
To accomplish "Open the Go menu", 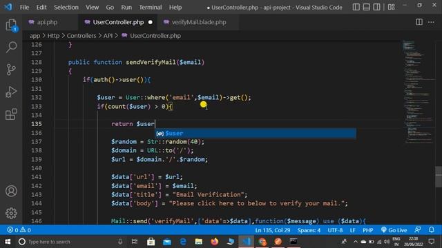I will pyautogui.click(x=110, y=8).
